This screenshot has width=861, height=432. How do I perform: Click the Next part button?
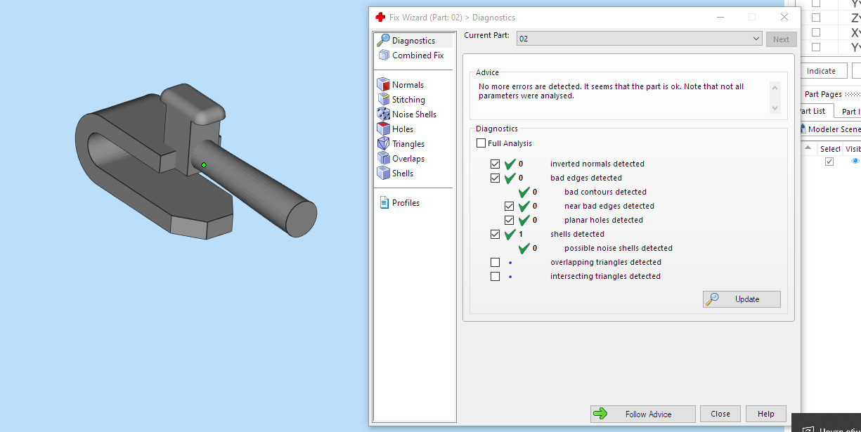coord(781,39)
